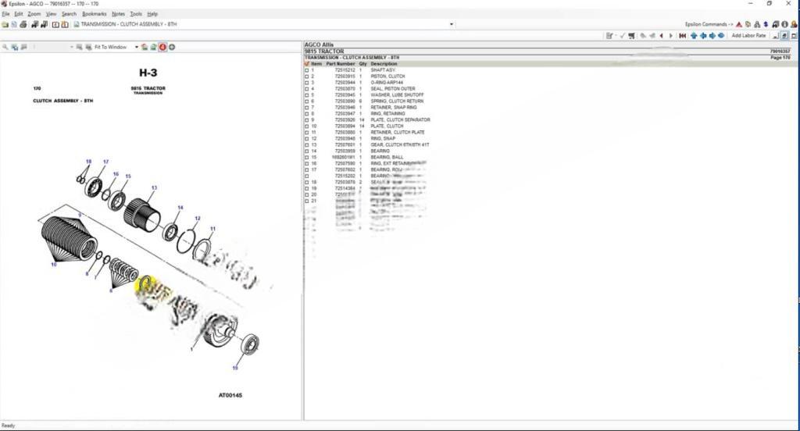Open the Fit To Window zoom dropdown
The image size is (800, 431).
pyautogui.click(x=134, y=47)
